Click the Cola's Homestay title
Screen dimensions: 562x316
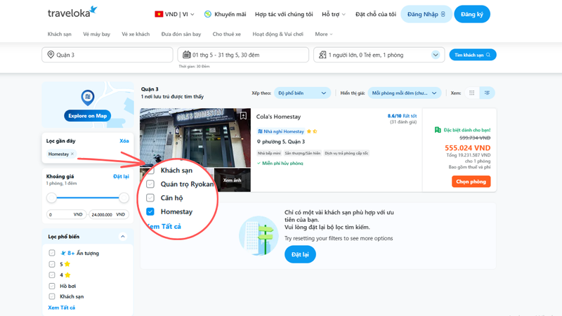[278, 117]
